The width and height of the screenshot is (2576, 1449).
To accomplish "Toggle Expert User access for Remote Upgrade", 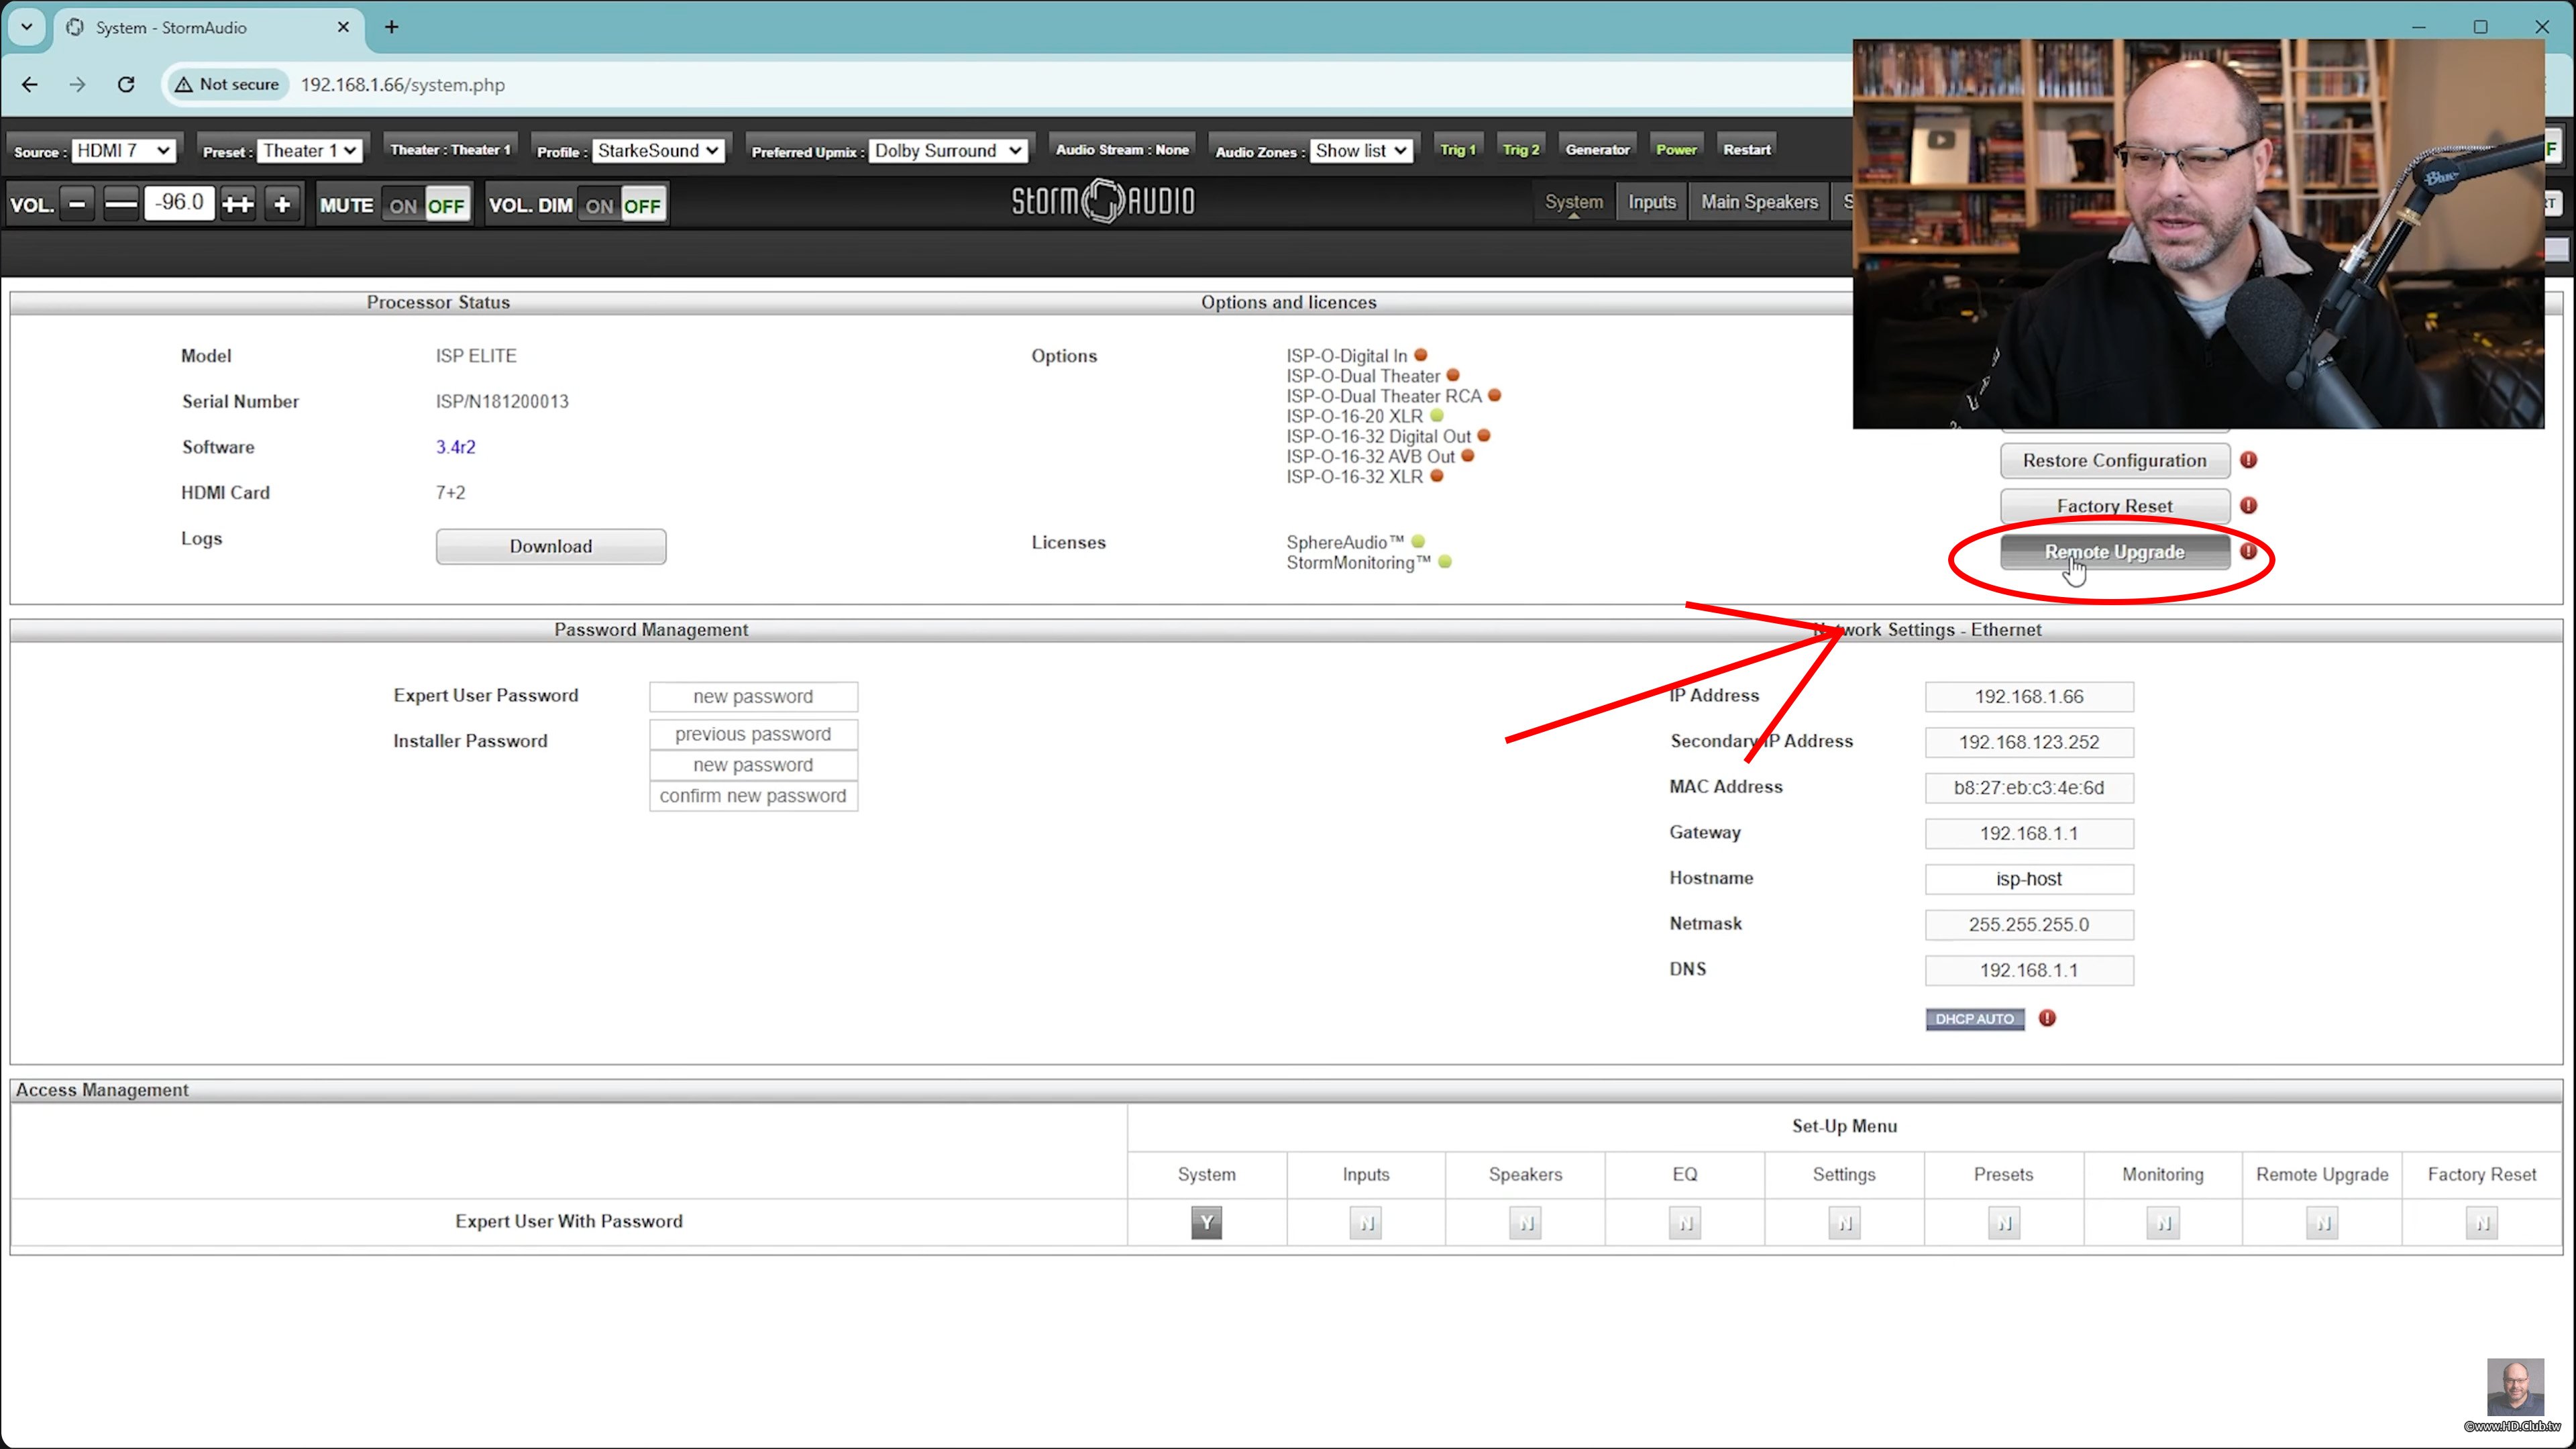I will (2322, 1222).
